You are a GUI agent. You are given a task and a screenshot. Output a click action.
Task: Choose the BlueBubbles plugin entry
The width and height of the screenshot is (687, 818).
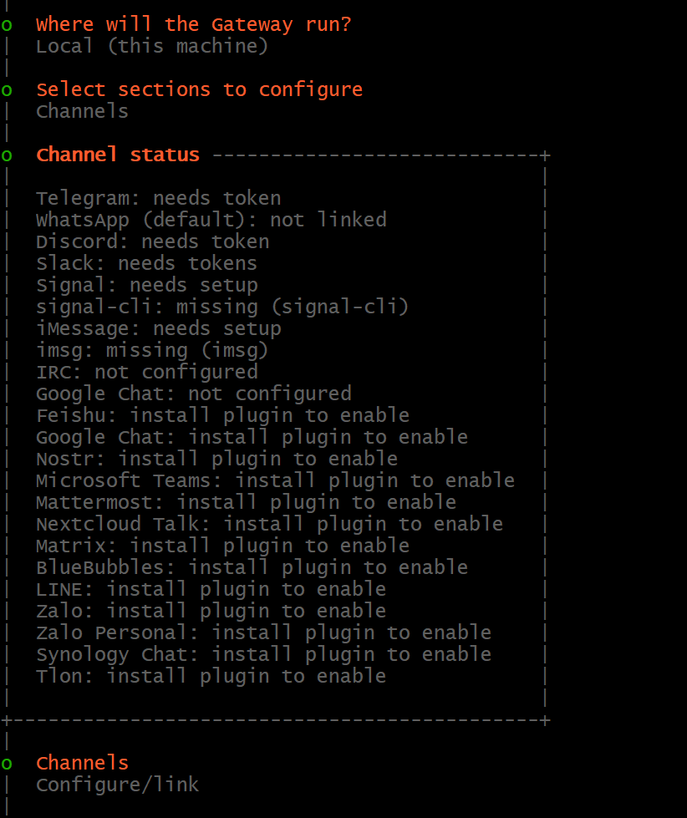point(252,567)
